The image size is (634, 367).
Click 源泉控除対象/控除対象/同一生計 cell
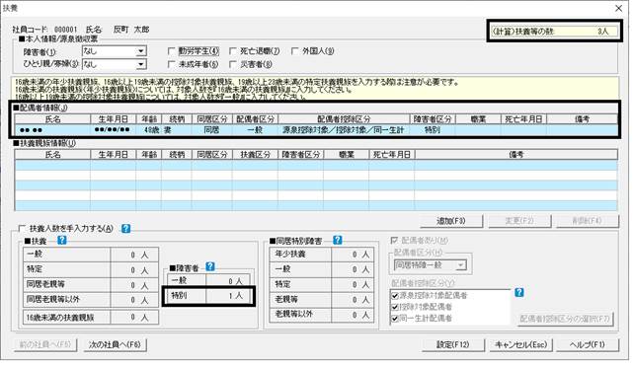point(344,130)
